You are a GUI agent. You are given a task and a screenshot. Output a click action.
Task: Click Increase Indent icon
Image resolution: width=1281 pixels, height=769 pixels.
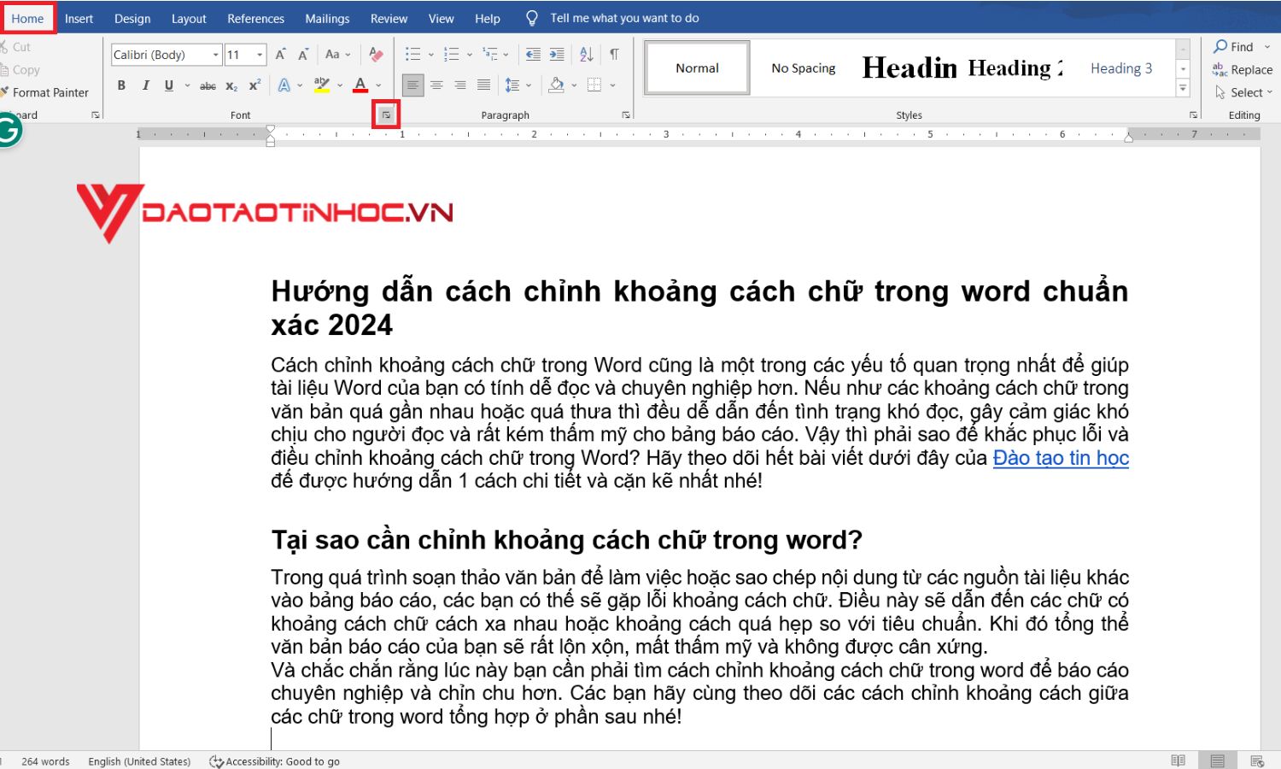(557, 55)
